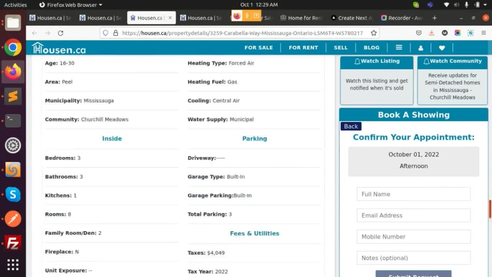Launch FileZilla from the dock

[13, 243]
